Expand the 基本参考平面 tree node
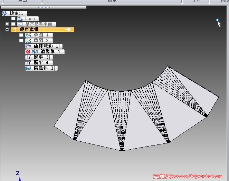Screen dimensions: 229x181 (7, 24)
